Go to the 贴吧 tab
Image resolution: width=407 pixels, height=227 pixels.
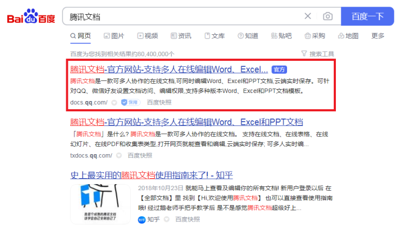click(x=281, y=36)
